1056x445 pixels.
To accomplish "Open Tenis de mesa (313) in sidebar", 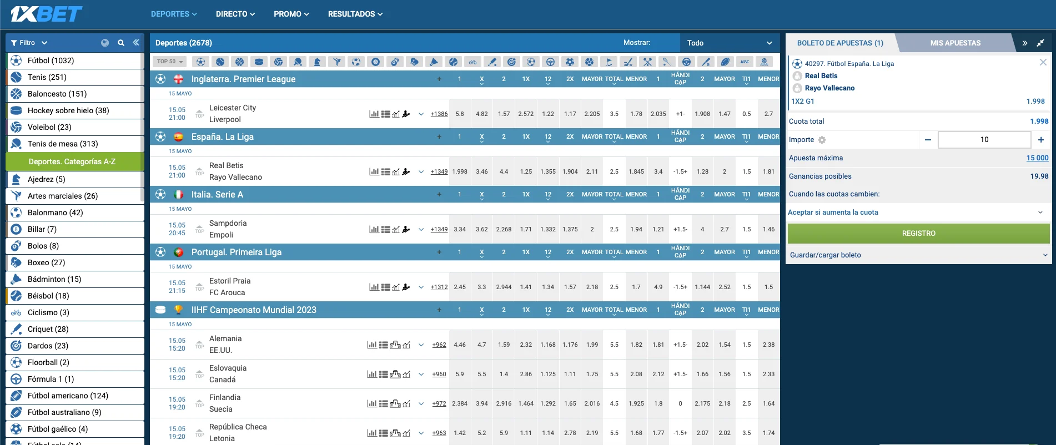I will pos(74,144).
